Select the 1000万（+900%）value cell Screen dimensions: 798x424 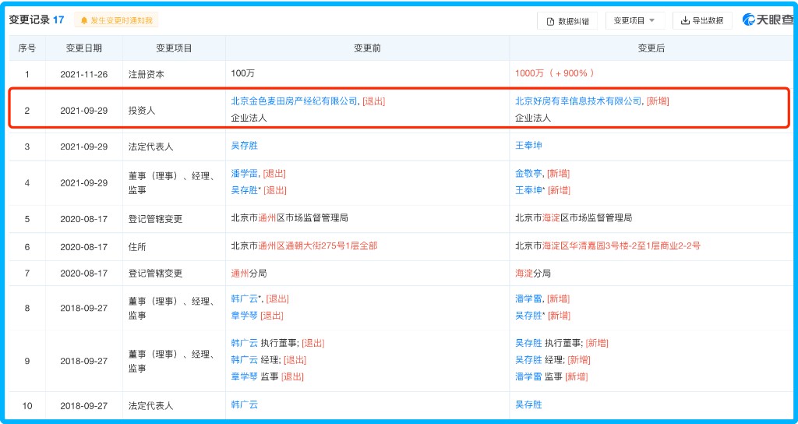(651, 74)
